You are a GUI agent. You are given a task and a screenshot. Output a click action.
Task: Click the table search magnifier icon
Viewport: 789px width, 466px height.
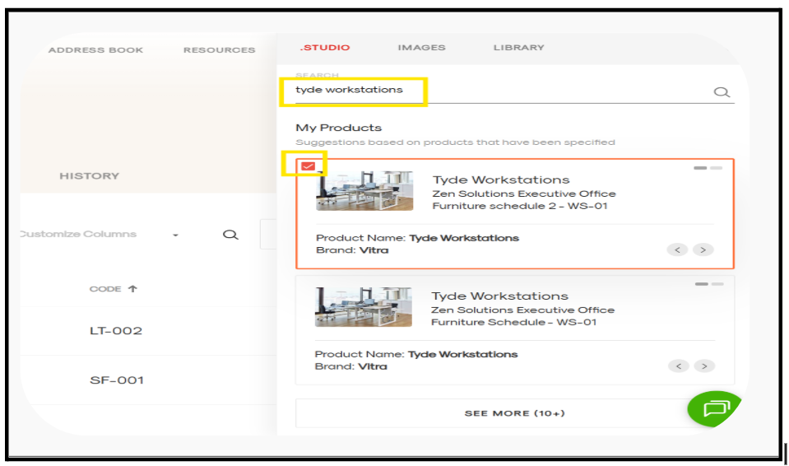231,235
